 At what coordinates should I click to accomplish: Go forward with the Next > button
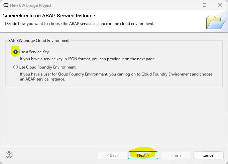coord(143,155)
